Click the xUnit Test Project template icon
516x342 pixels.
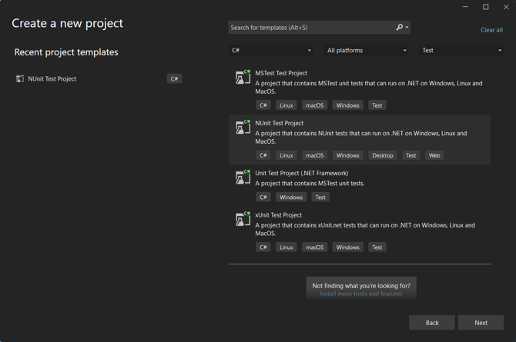243,219
